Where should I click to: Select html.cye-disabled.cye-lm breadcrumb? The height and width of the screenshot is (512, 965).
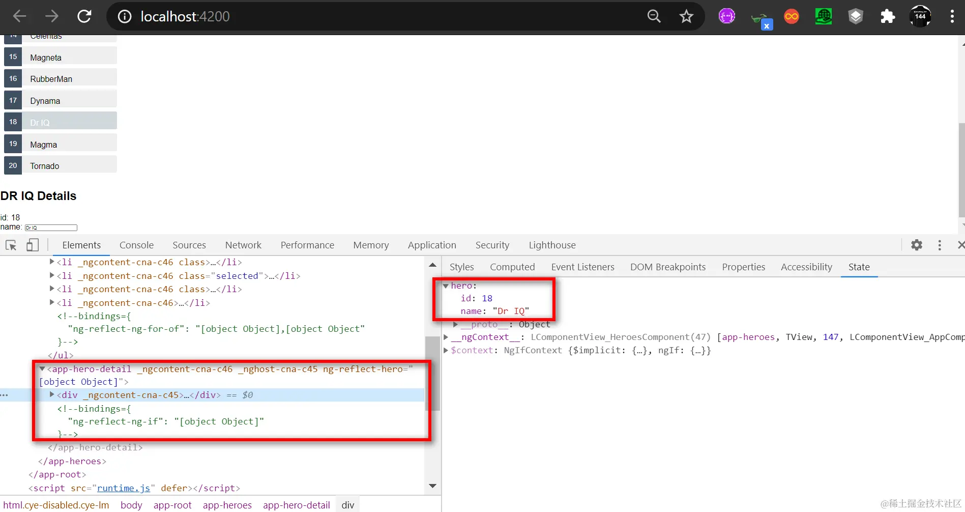[56, 505]
